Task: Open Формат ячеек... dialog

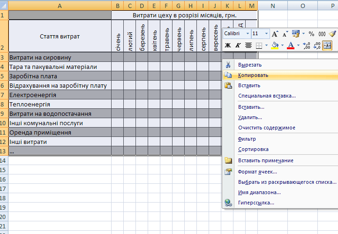Action: pyautogui.click(x=280, y=172)
